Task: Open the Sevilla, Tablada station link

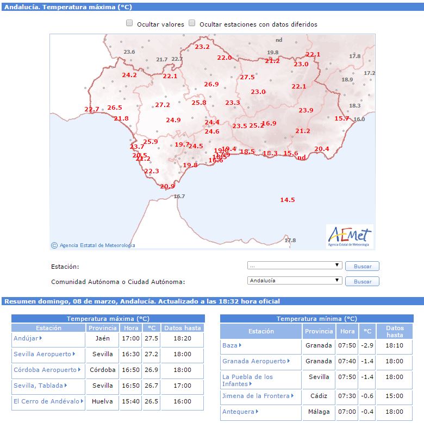Action: coord(40,386)
